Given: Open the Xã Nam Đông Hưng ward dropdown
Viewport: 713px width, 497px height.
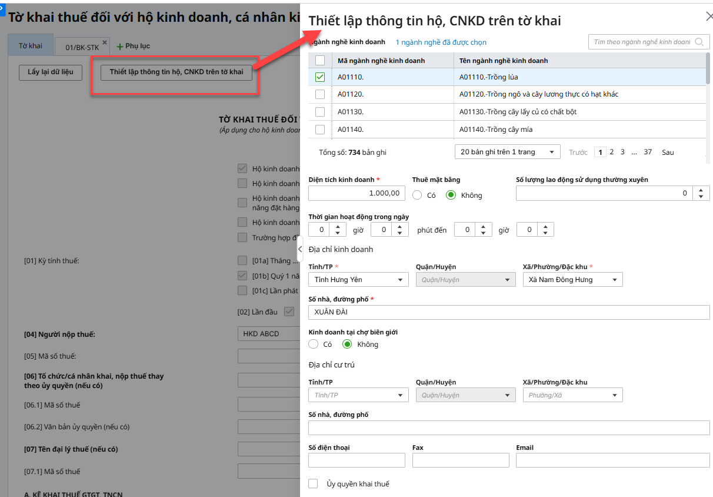Looking at the screenshot, I should (x=572, y=280).
